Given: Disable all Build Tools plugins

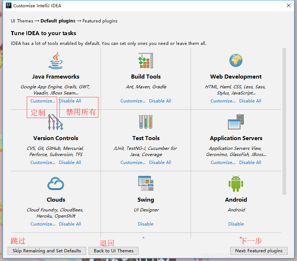Looking at the screenshot, I should coord(160,101).
